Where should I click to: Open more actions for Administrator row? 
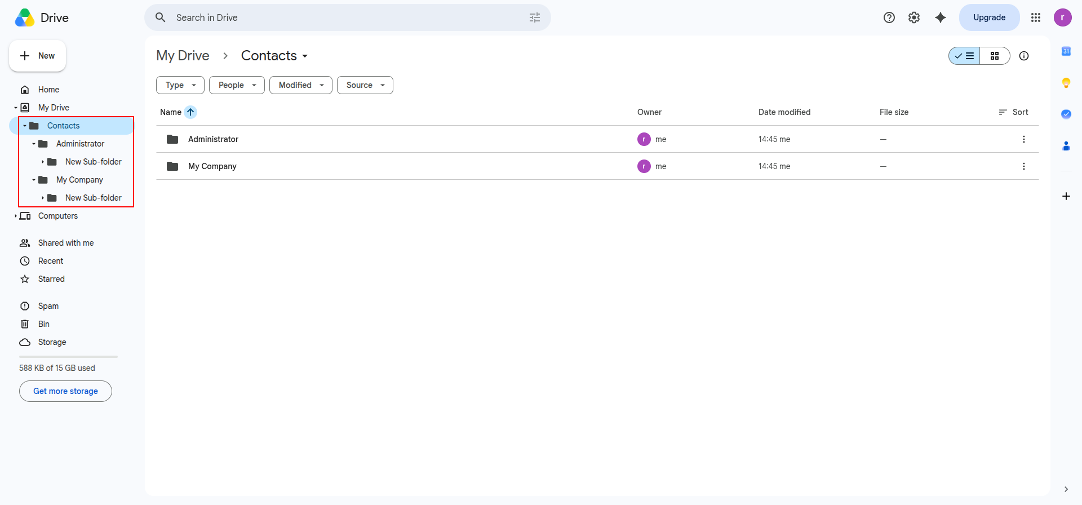(x=1024, y=139)
